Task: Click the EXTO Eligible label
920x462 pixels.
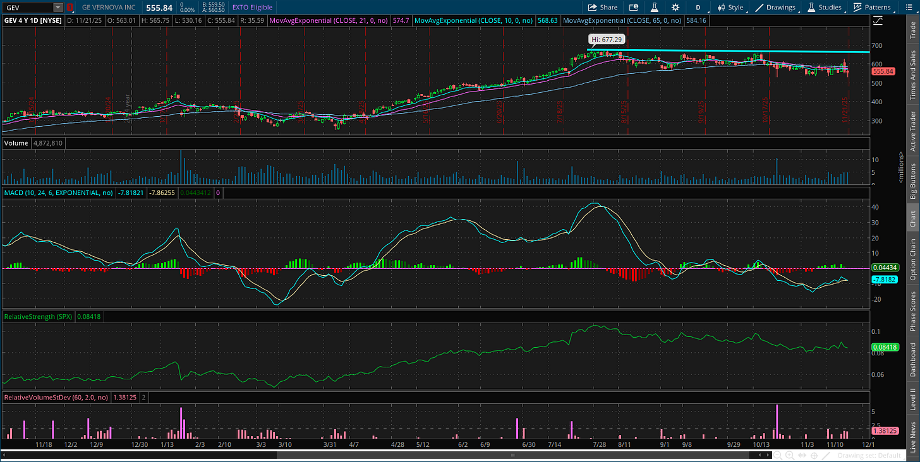Action: coord(253,8)
